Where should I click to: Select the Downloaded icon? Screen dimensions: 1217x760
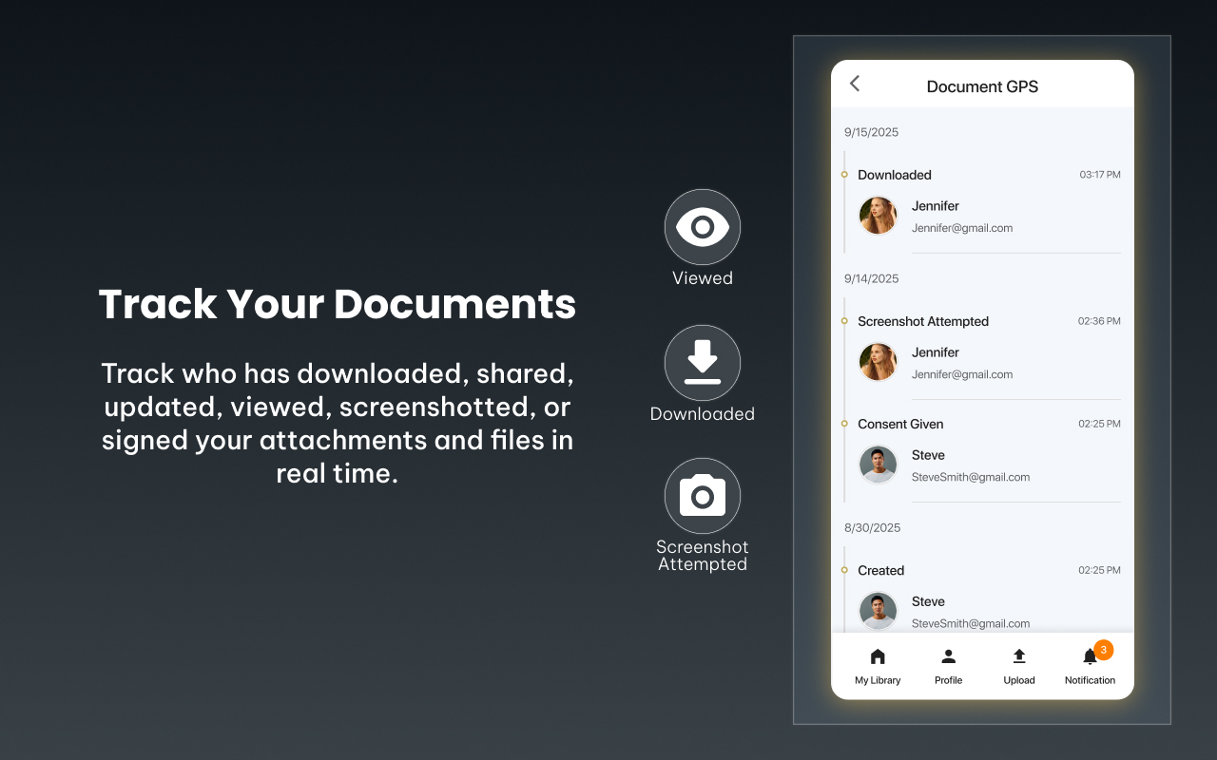pyautogui.click(x=702, y=363)
